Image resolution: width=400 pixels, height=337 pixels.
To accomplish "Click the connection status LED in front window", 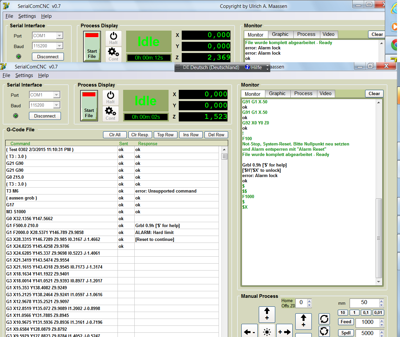I will (x=15, y=116).
